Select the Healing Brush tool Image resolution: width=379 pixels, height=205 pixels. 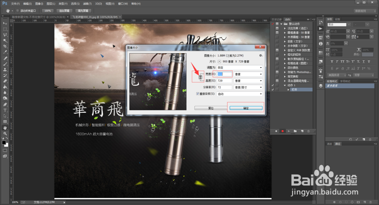5,58
